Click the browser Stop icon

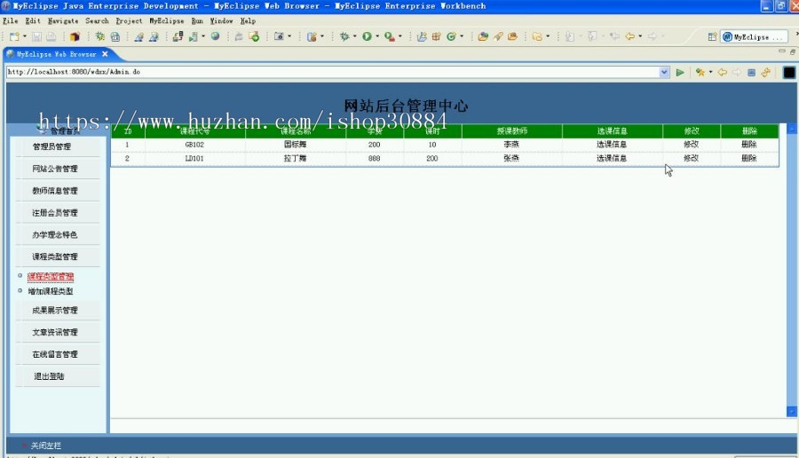point(751,73)
